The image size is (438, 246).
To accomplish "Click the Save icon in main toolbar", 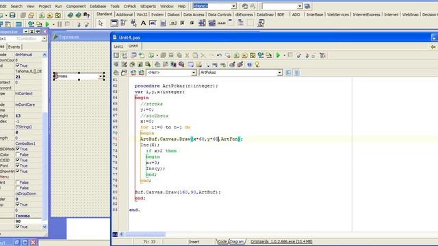I will pos(12,15).
